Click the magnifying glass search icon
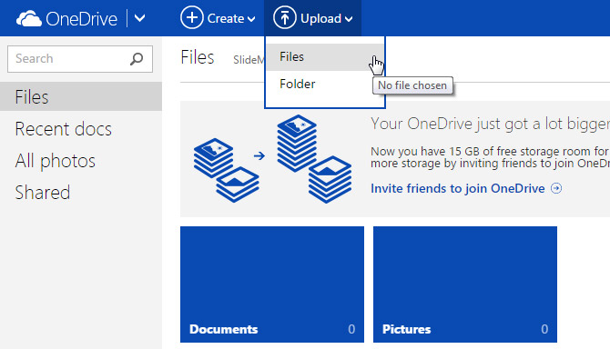The width and height of the screenshot is (610, 349). (x=137, y=59)
